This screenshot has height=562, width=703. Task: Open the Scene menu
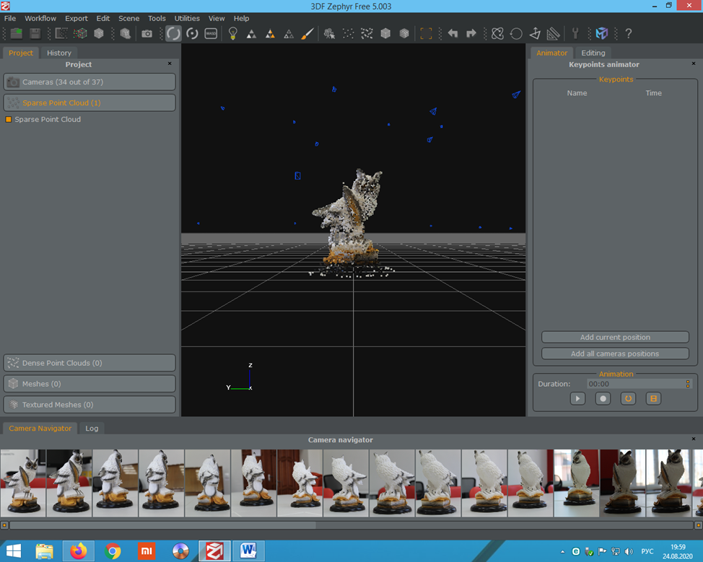click(x=128, y=18)
